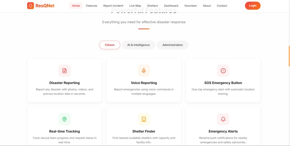Image resolution: width=290 pixels, height=146 pixels.
Task: Open the Live Map page
Action: click(x=135, y=6)
